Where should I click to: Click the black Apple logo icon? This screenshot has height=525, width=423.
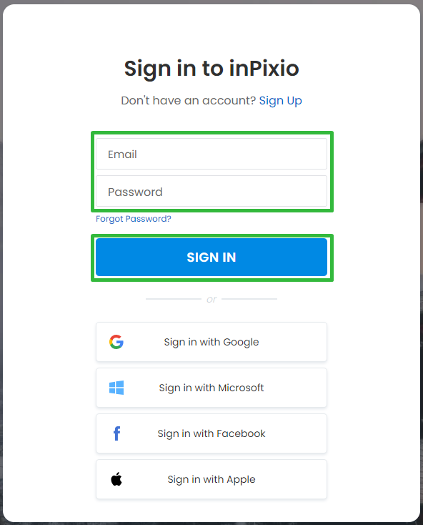[x=116, y=479]
